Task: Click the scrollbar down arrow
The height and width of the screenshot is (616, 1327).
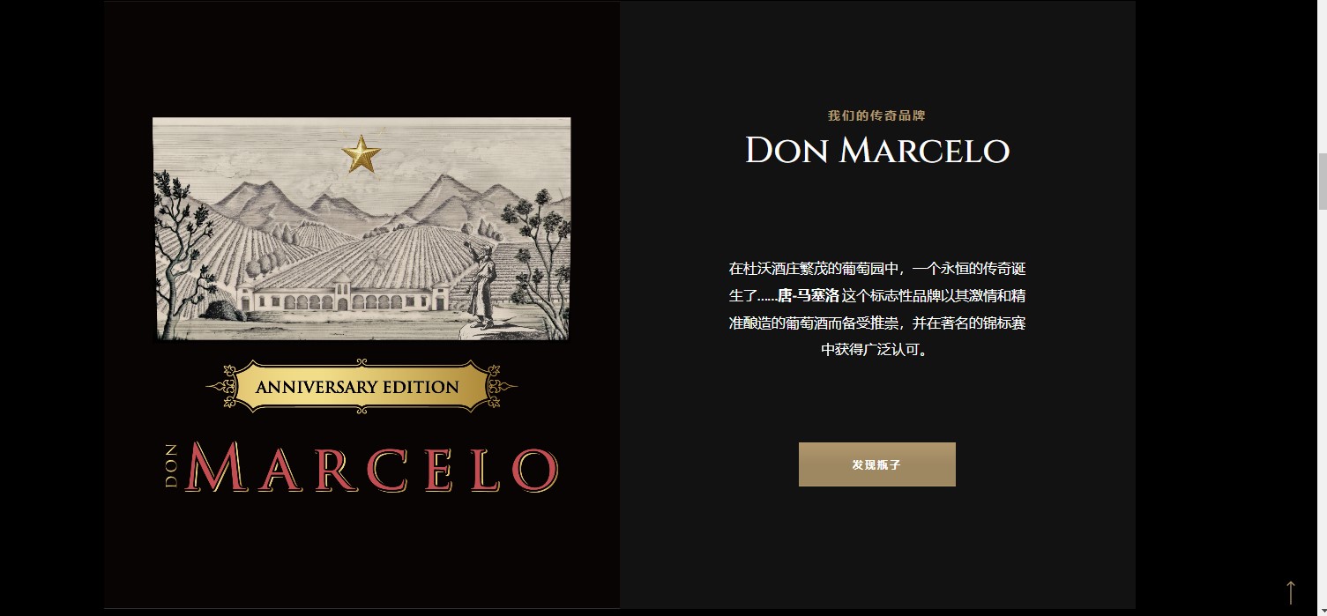Action: point(1322,609)
